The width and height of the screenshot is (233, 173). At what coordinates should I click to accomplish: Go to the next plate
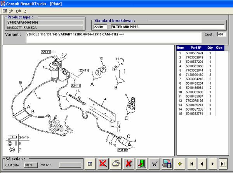[212, 164]
